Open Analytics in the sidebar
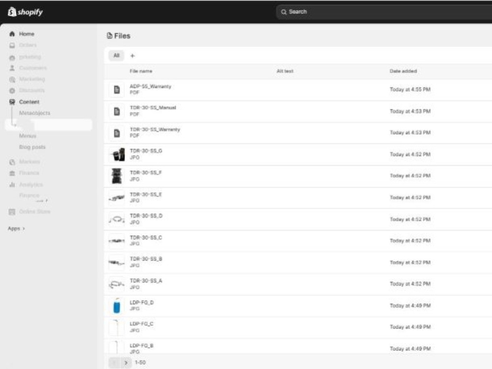Image resolution: width=492 pixels, height=369 pixels. (x=31, y=184)
